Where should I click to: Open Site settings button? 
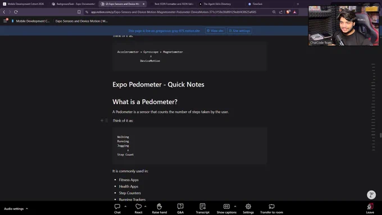click(x=239, y=31)
